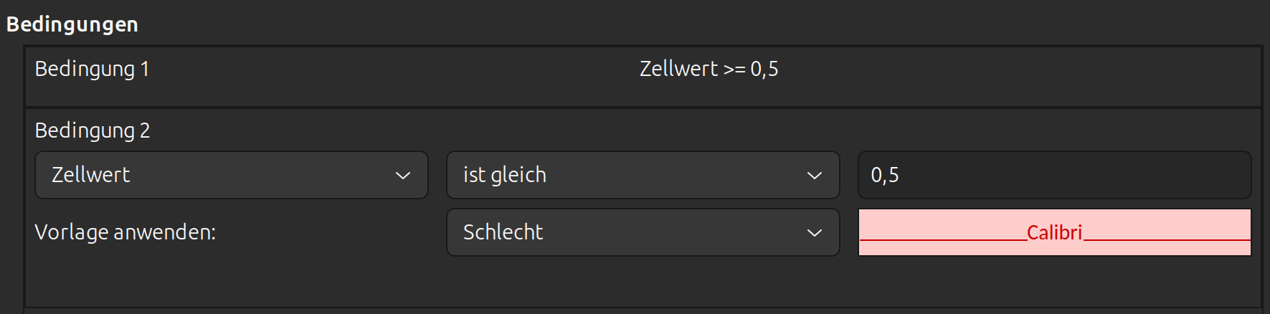Screen dimensions: 1270x314
Task: Open the ist gleich operator combo box
Action: 643,175
